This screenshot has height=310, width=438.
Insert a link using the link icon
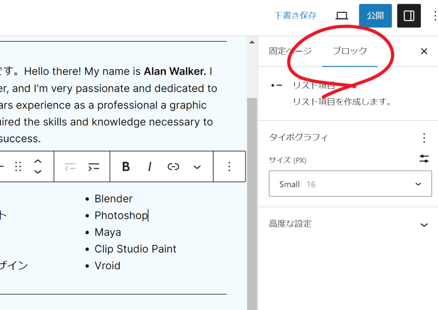[x=173, y=167]
